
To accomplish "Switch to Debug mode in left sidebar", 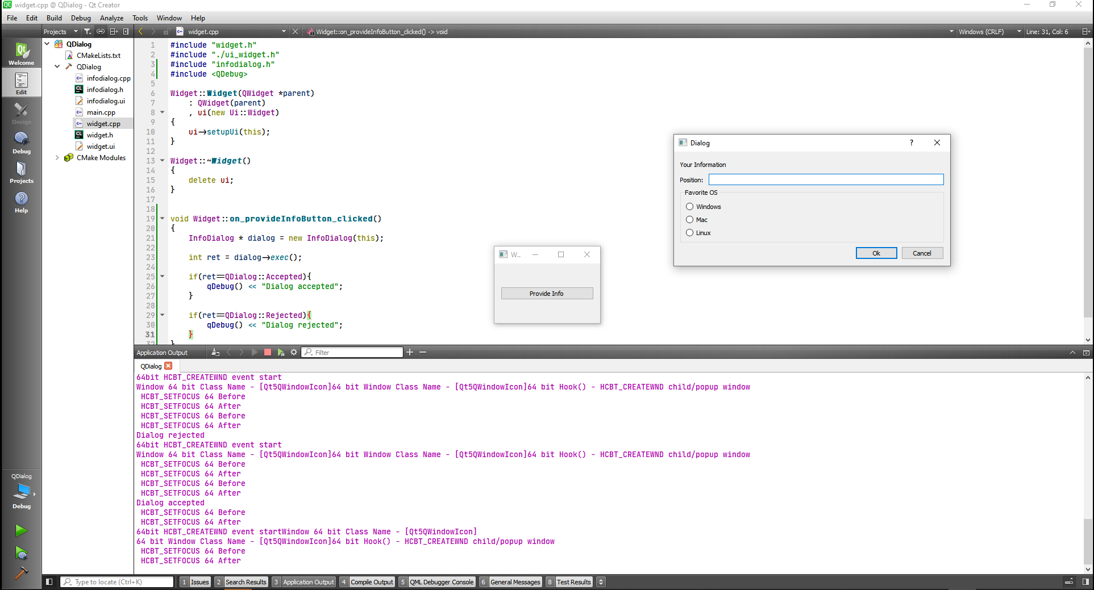I will pos(21,143).
